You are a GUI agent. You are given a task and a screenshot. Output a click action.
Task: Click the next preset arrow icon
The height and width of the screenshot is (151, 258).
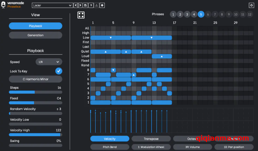click(x=80, y=6)
